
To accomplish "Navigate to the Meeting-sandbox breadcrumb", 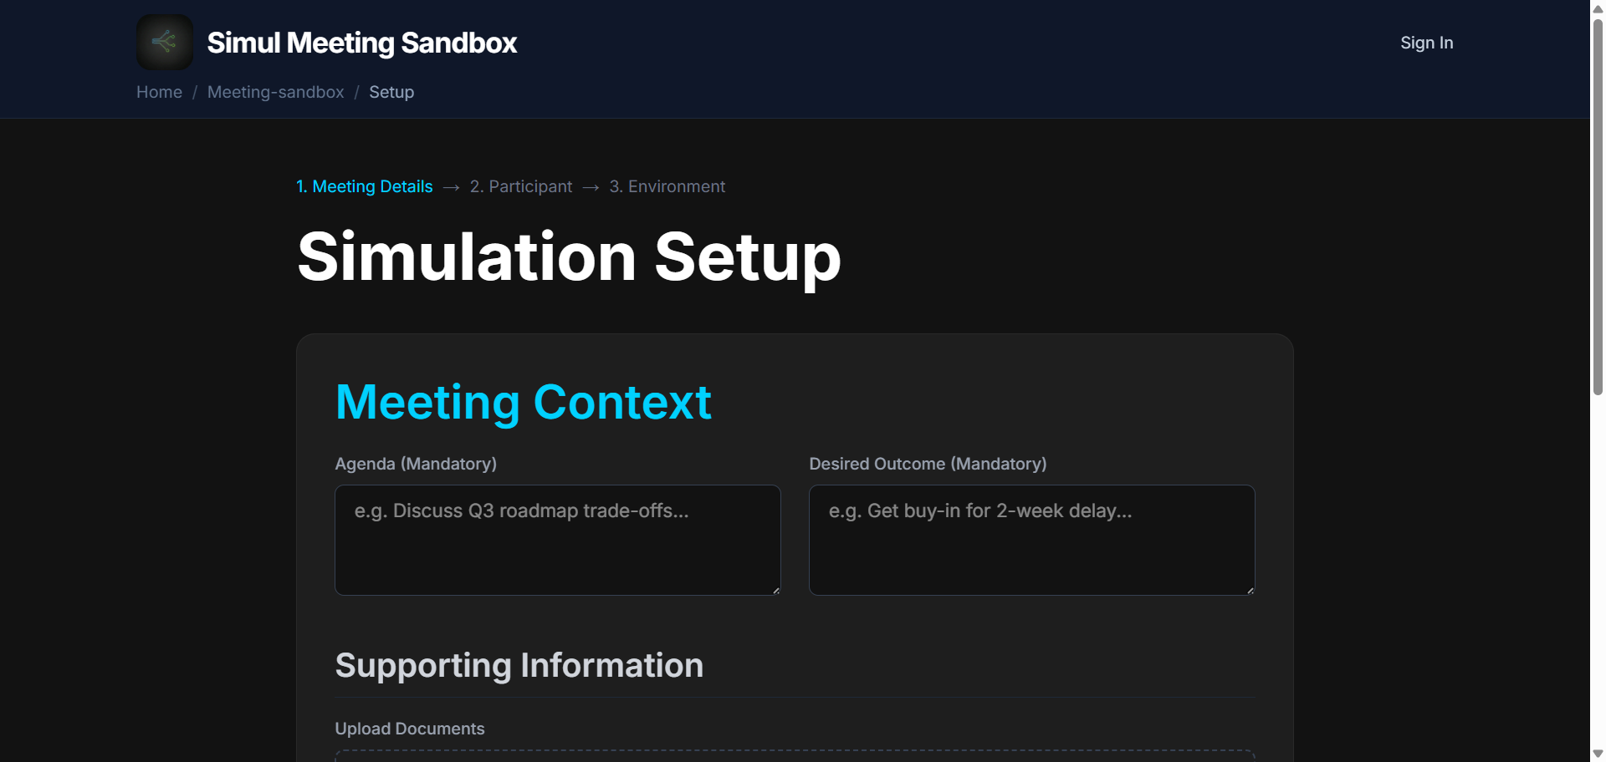I will (x=275, y=92).
